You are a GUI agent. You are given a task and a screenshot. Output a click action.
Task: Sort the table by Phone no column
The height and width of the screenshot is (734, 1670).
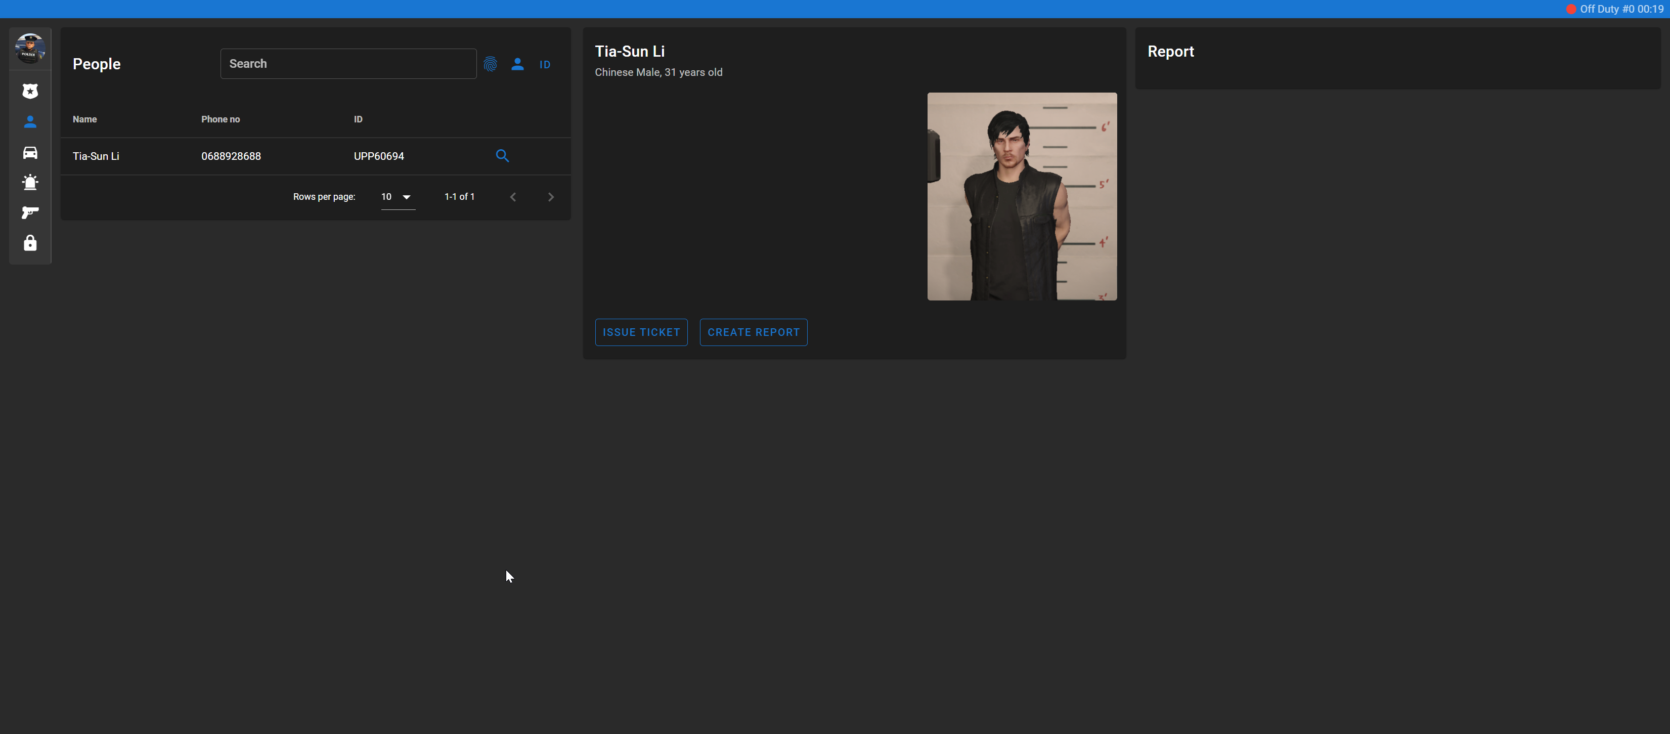[220, 119]
